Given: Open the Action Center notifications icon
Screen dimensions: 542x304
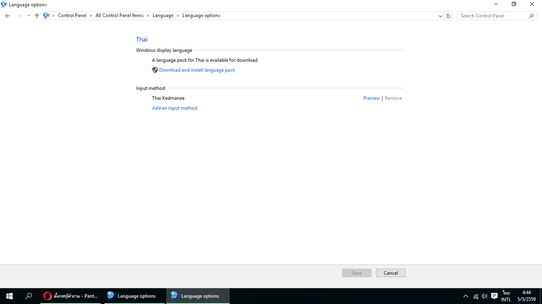Looking at the screenshot, I should [x=494, y=296].
